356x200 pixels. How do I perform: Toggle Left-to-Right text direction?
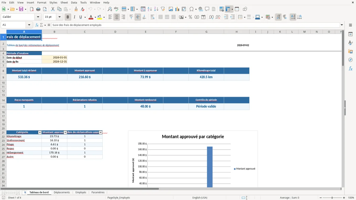[x=278, y=17]
